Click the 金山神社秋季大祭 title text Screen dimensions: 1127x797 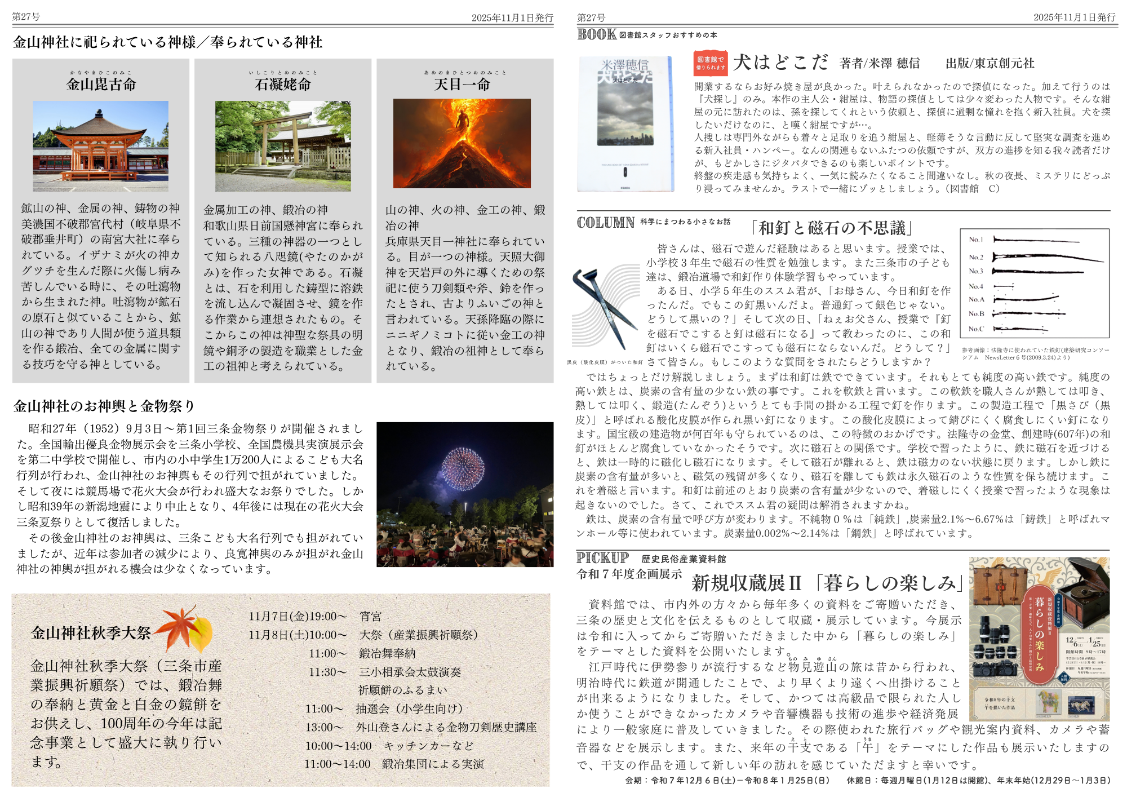click(x=91, y=633)
